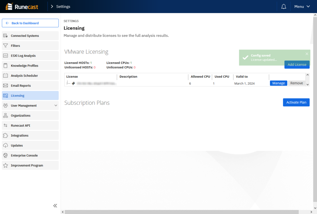
Task: Go to Organizations
Action: [30, 116]
